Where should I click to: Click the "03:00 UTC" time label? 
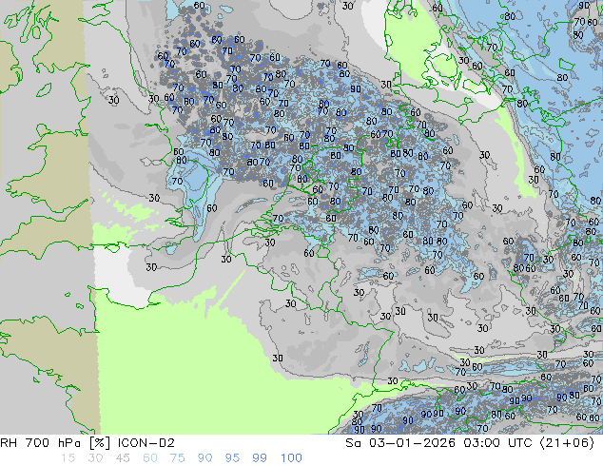pyautogui.click(x=498, y=443)
